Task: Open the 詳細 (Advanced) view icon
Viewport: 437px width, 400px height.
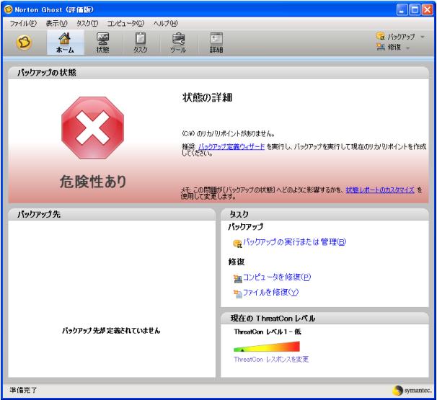Action: click(x=216, y=43)
